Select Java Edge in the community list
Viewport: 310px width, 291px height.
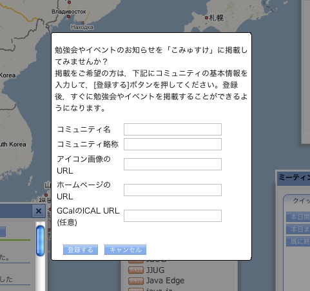[165, 281]
